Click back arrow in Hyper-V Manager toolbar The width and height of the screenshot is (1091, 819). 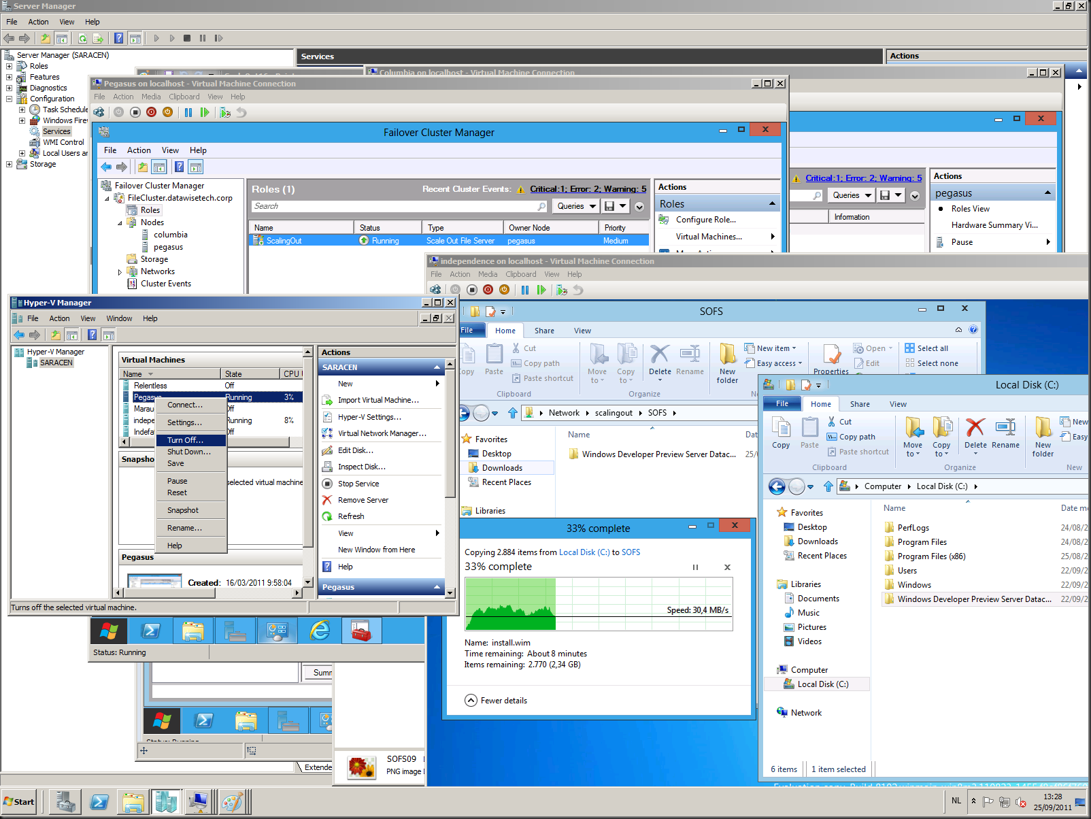pyautogui.click(x=19, y=335)
